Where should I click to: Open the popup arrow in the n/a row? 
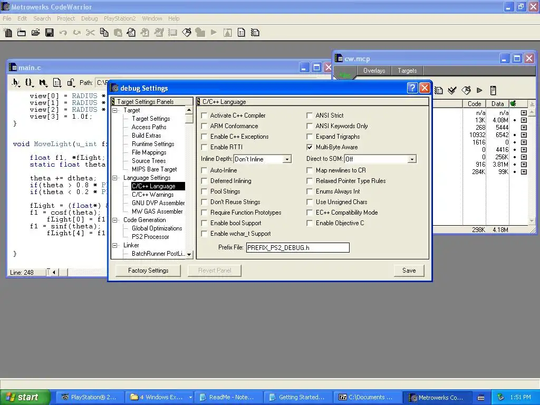pos(524,113)
